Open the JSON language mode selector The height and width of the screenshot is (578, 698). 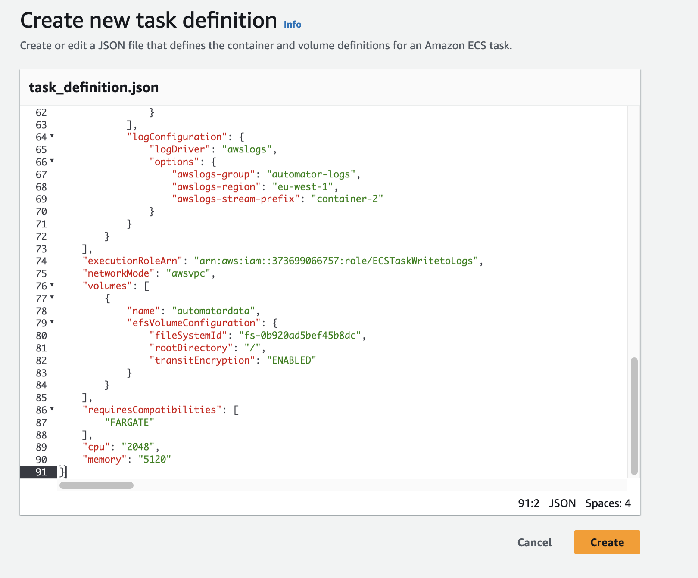point(562,503)
